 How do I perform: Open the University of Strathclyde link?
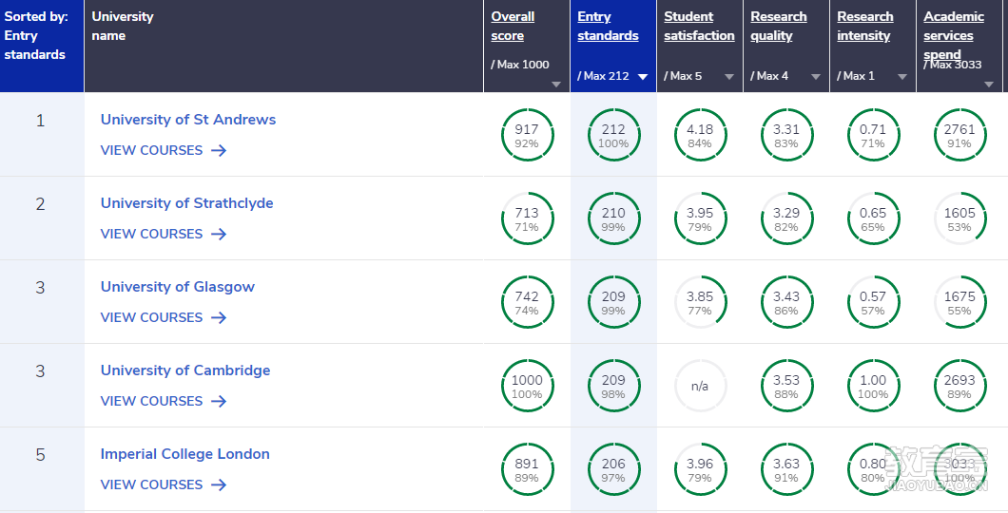click(186, 203)
